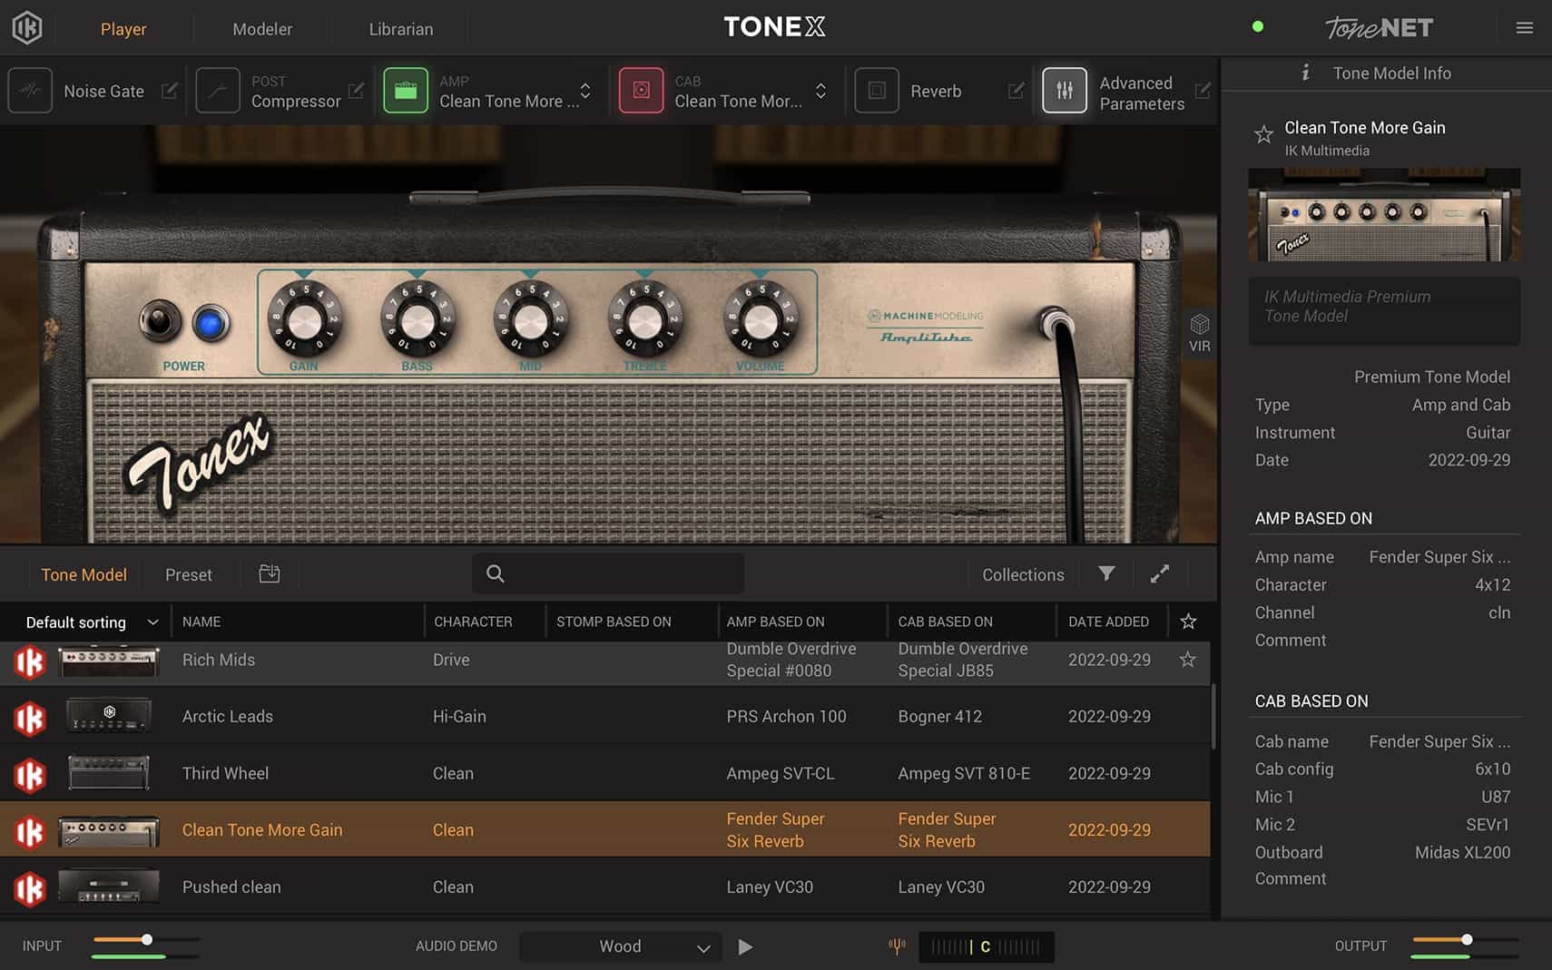Click the TREBLE knob
This screenshot has height=970, width=1552.
(x=645, y=318)
